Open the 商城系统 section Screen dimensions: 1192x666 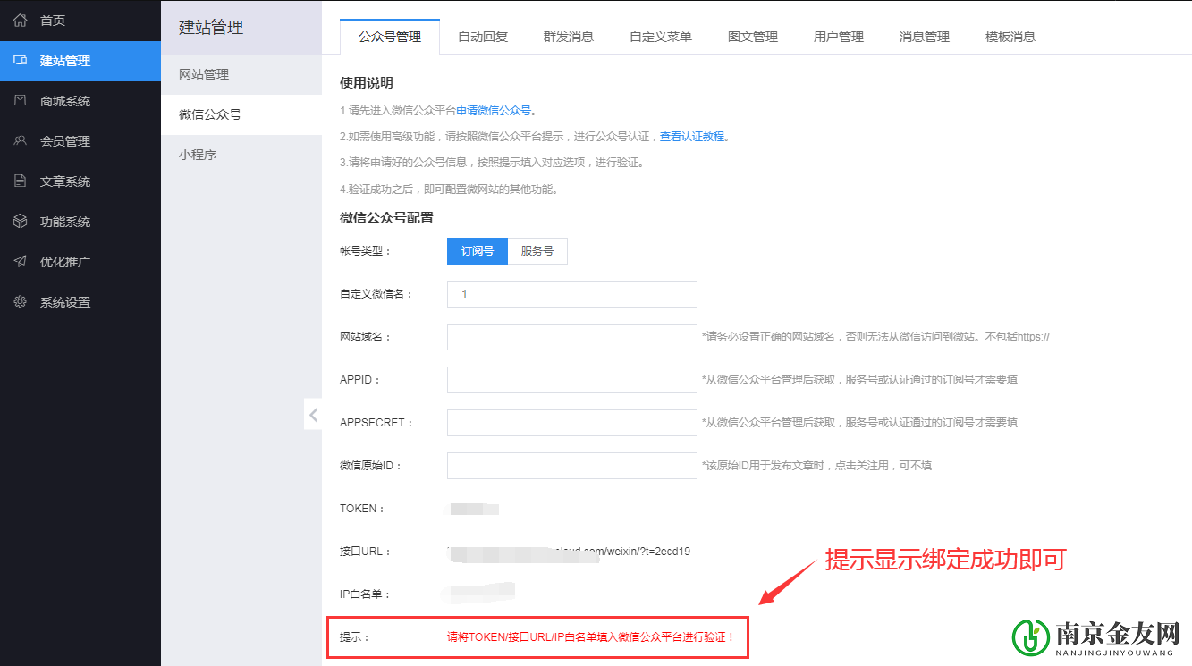click(x=54, y=100)
